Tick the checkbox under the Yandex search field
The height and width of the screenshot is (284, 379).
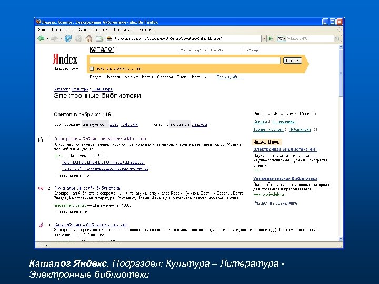92,69
